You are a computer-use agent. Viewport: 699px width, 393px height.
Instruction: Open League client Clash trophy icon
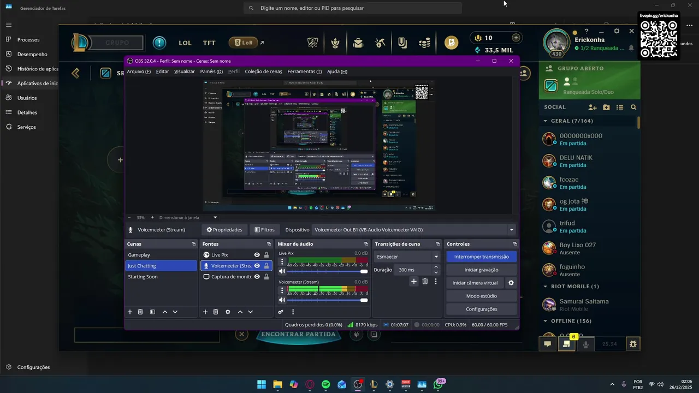pyautogui.click(x=334, y=42)
